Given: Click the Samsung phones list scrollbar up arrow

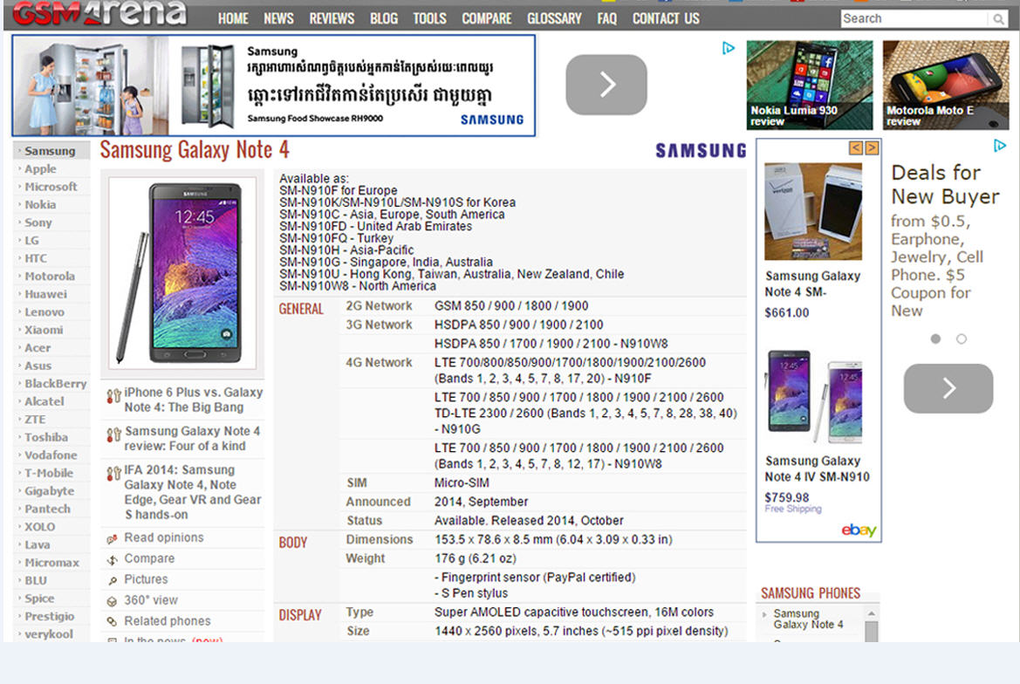Looking at the screenshot, I should coord(872,613).
